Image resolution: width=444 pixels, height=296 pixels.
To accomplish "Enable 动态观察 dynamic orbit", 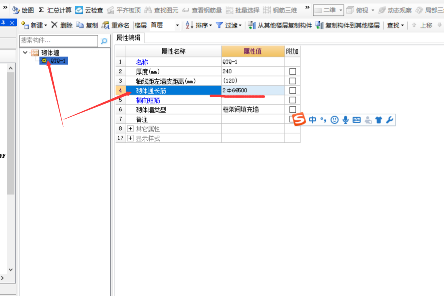I will tap(395, 10).
